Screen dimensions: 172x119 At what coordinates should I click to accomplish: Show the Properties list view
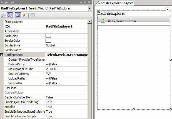(18, 15)
